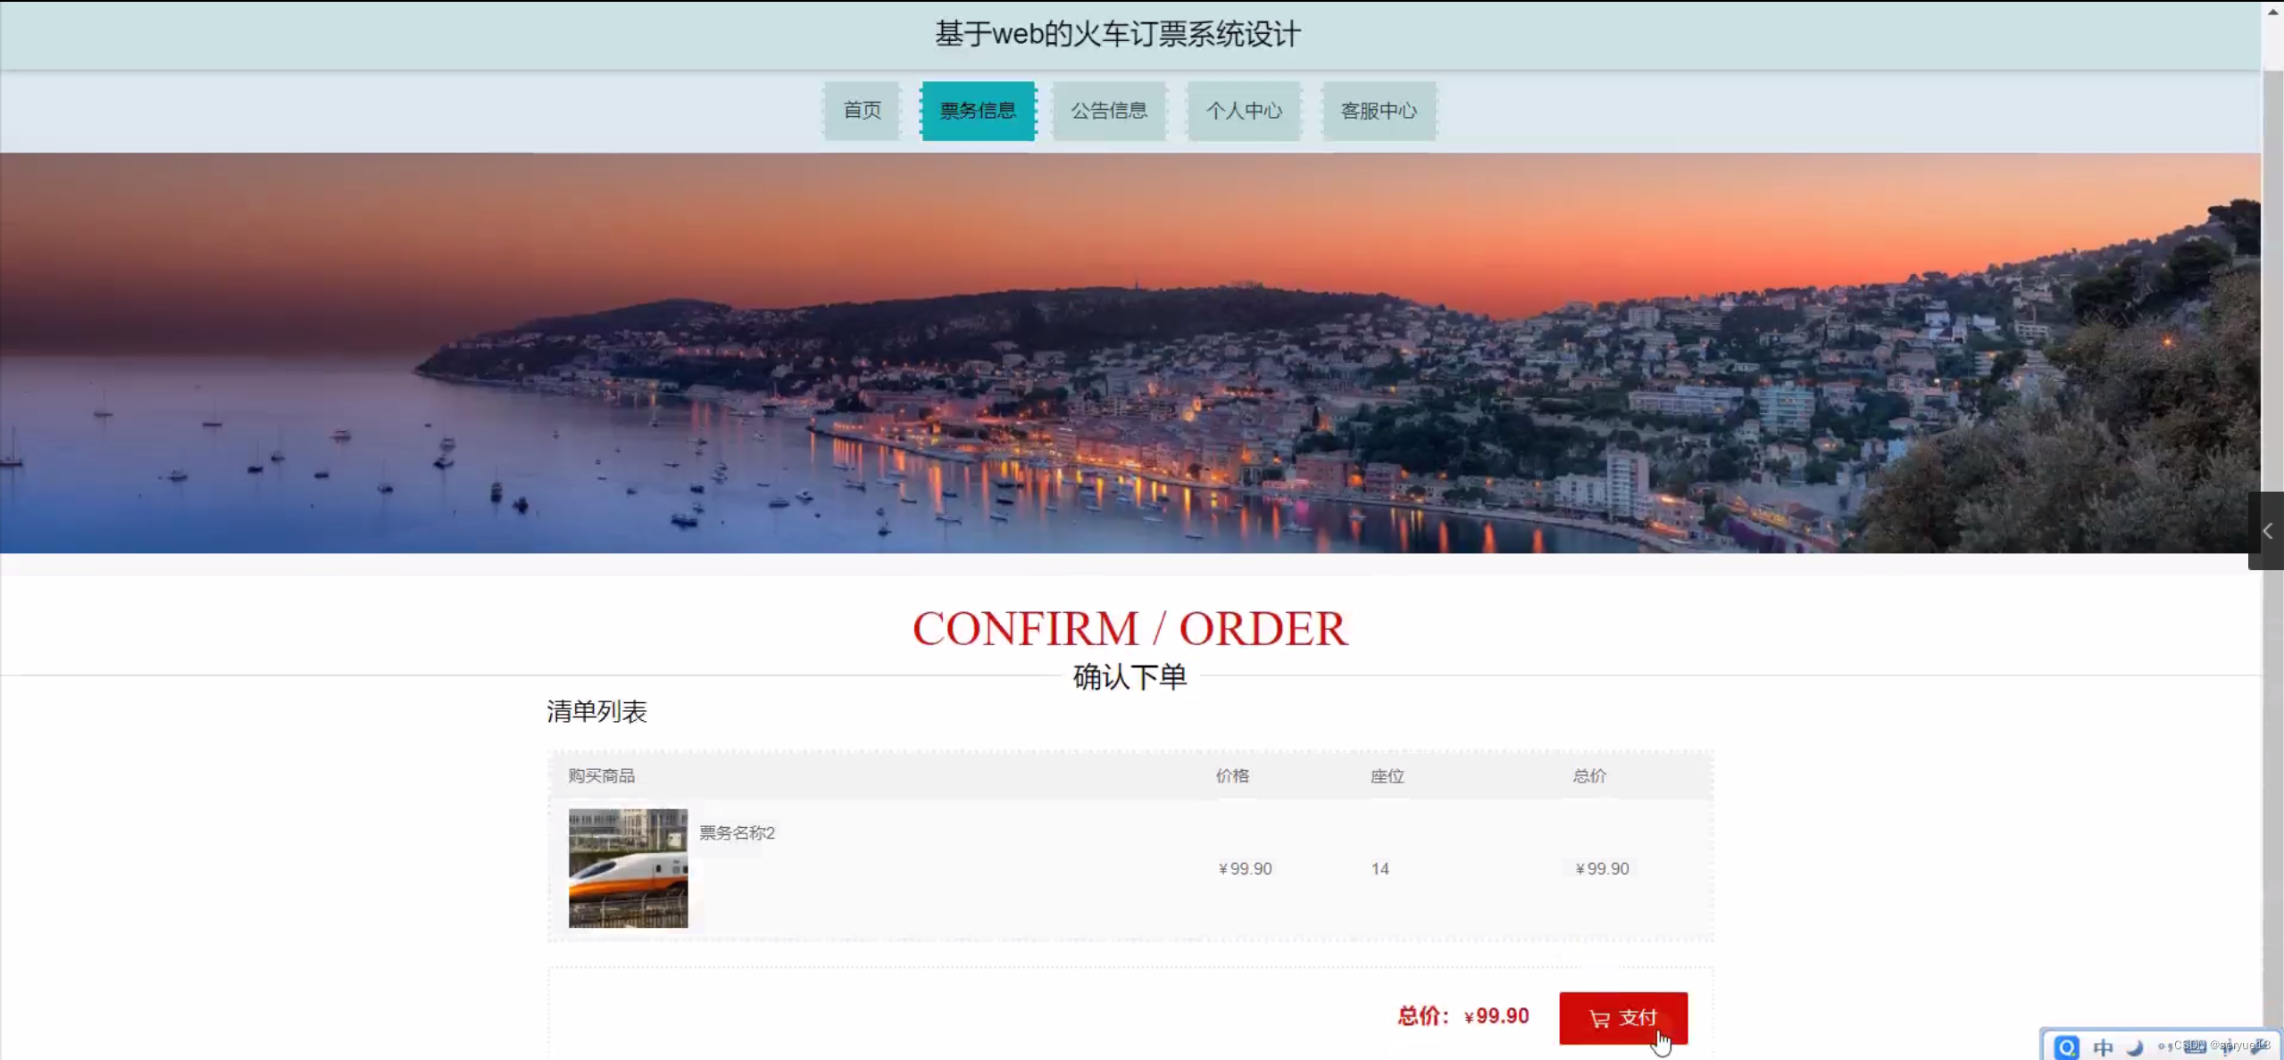Click the moon icon in IME bar
This screenshot has width=2284, height=1060.
click(x=2135, y=1047)
